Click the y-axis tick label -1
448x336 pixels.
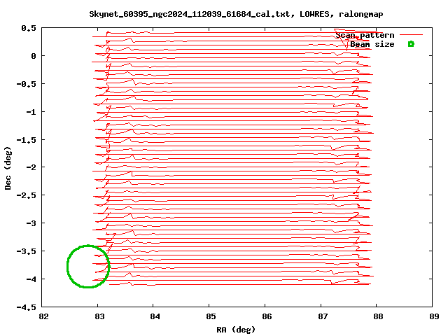31,112
